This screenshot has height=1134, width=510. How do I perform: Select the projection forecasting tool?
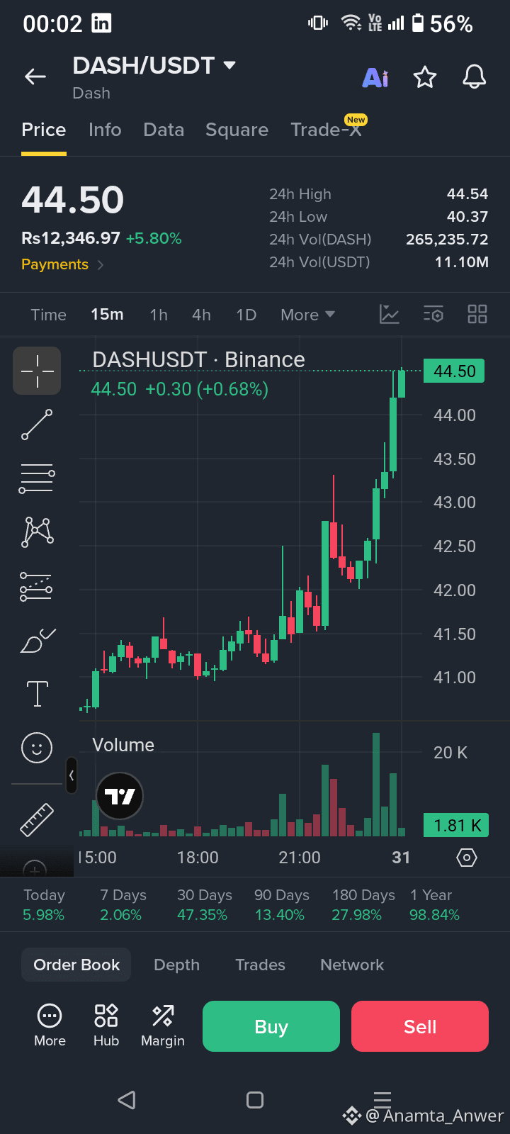click(x=36, y=587)
